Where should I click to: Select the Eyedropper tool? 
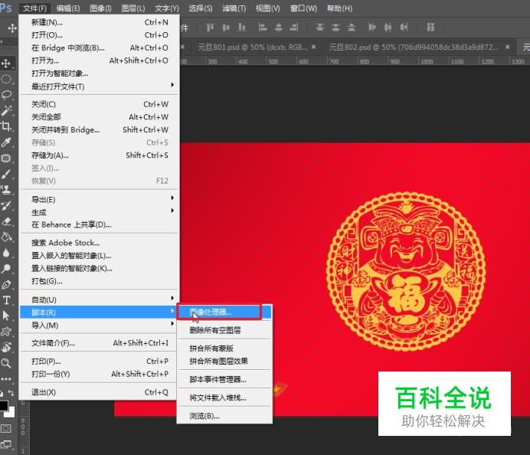[x=6, y=142]
